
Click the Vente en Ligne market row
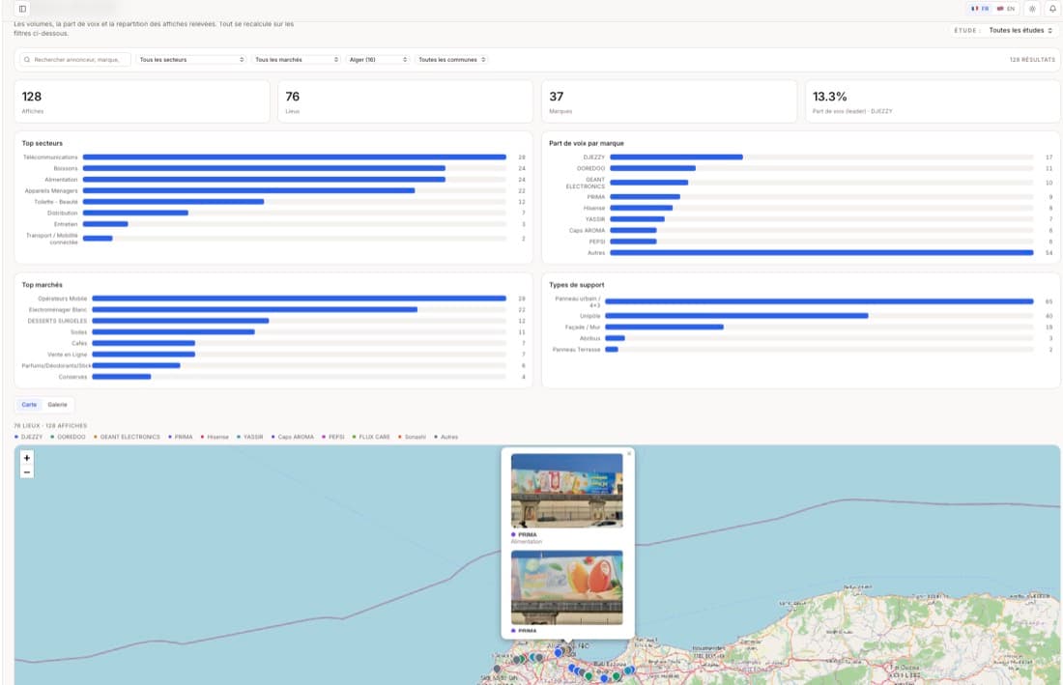[273, 355]
